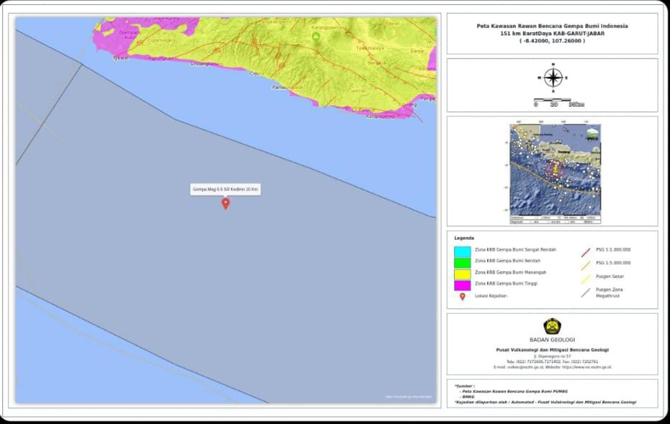
Task: Click the cyan Sangat Rendah zone swatch
Action: [x=462, y=251]
